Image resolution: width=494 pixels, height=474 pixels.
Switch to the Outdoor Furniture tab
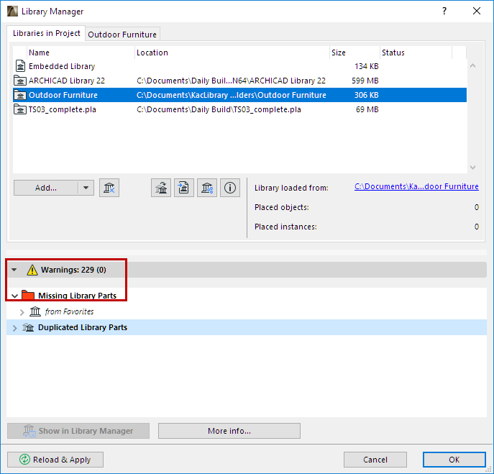(x=122, y=35)
